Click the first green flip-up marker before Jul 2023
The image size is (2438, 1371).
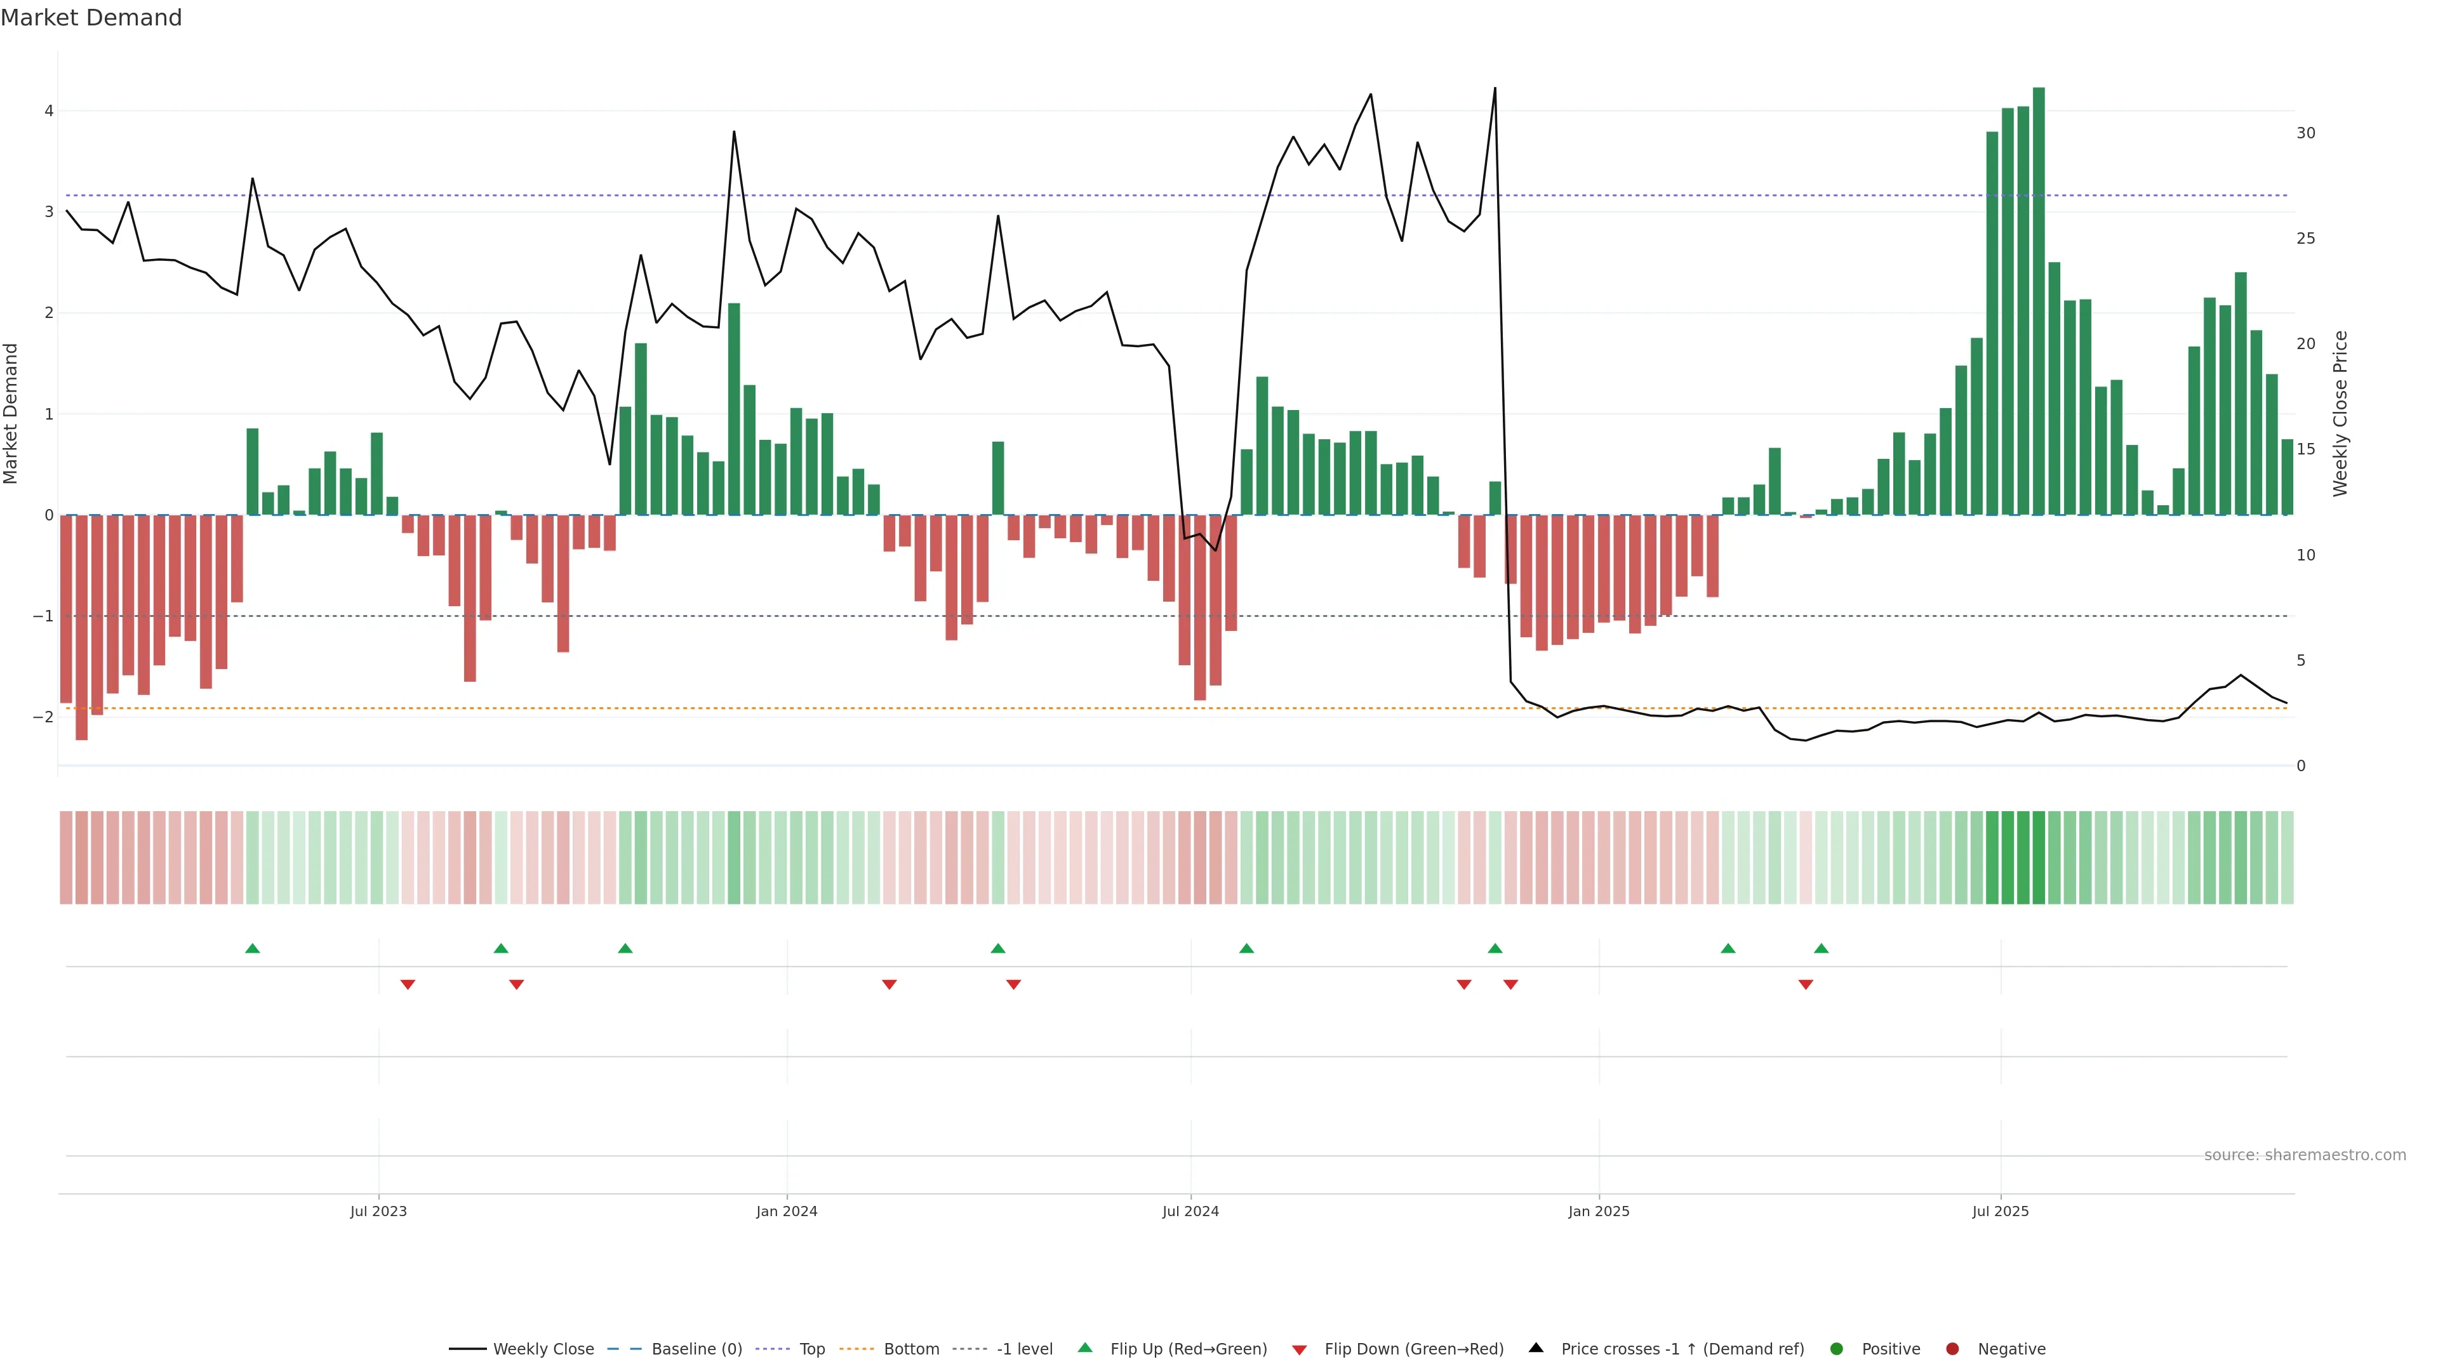click(253, 948)
